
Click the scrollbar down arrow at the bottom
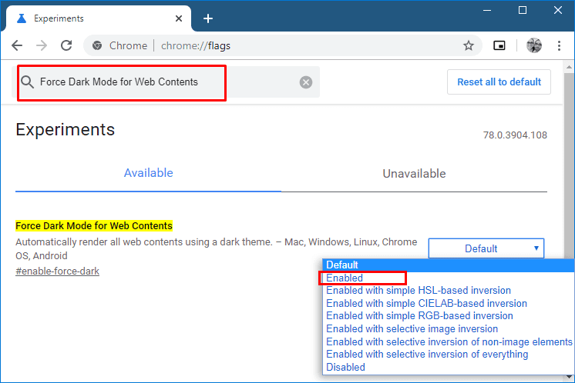(569, 377)
